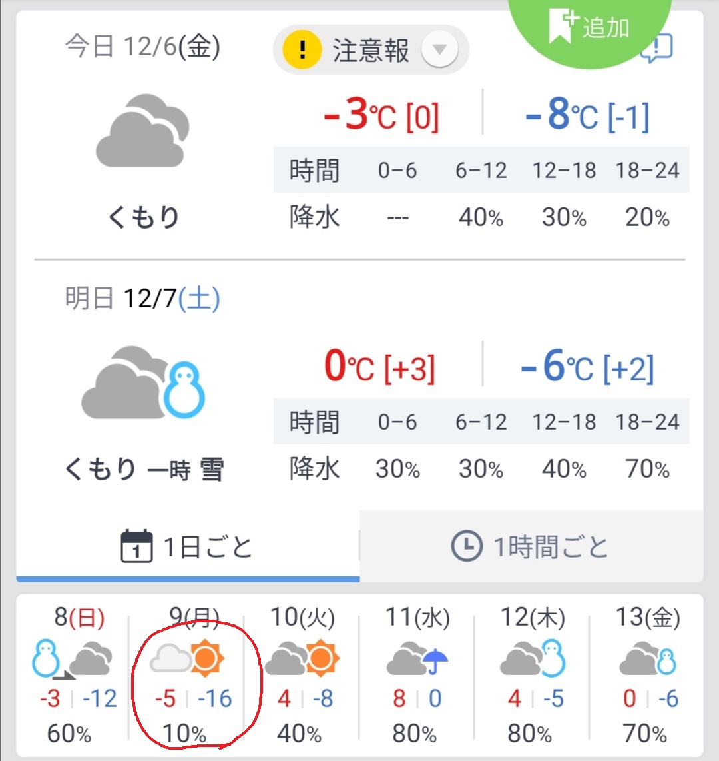Tap tomorrow's cloud and snowman icon
Image resolution: width=719 pixels, height=761 pixels.
point(142,383)
